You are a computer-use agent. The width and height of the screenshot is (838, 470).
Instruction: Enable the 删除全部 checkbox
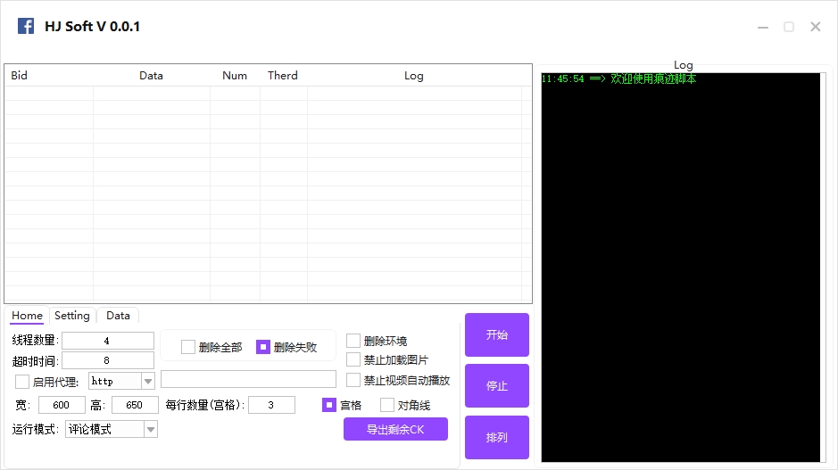(188, 347)
